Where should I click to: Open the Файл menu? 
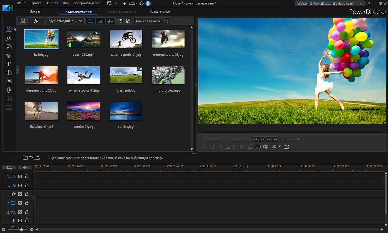(21, 3)
